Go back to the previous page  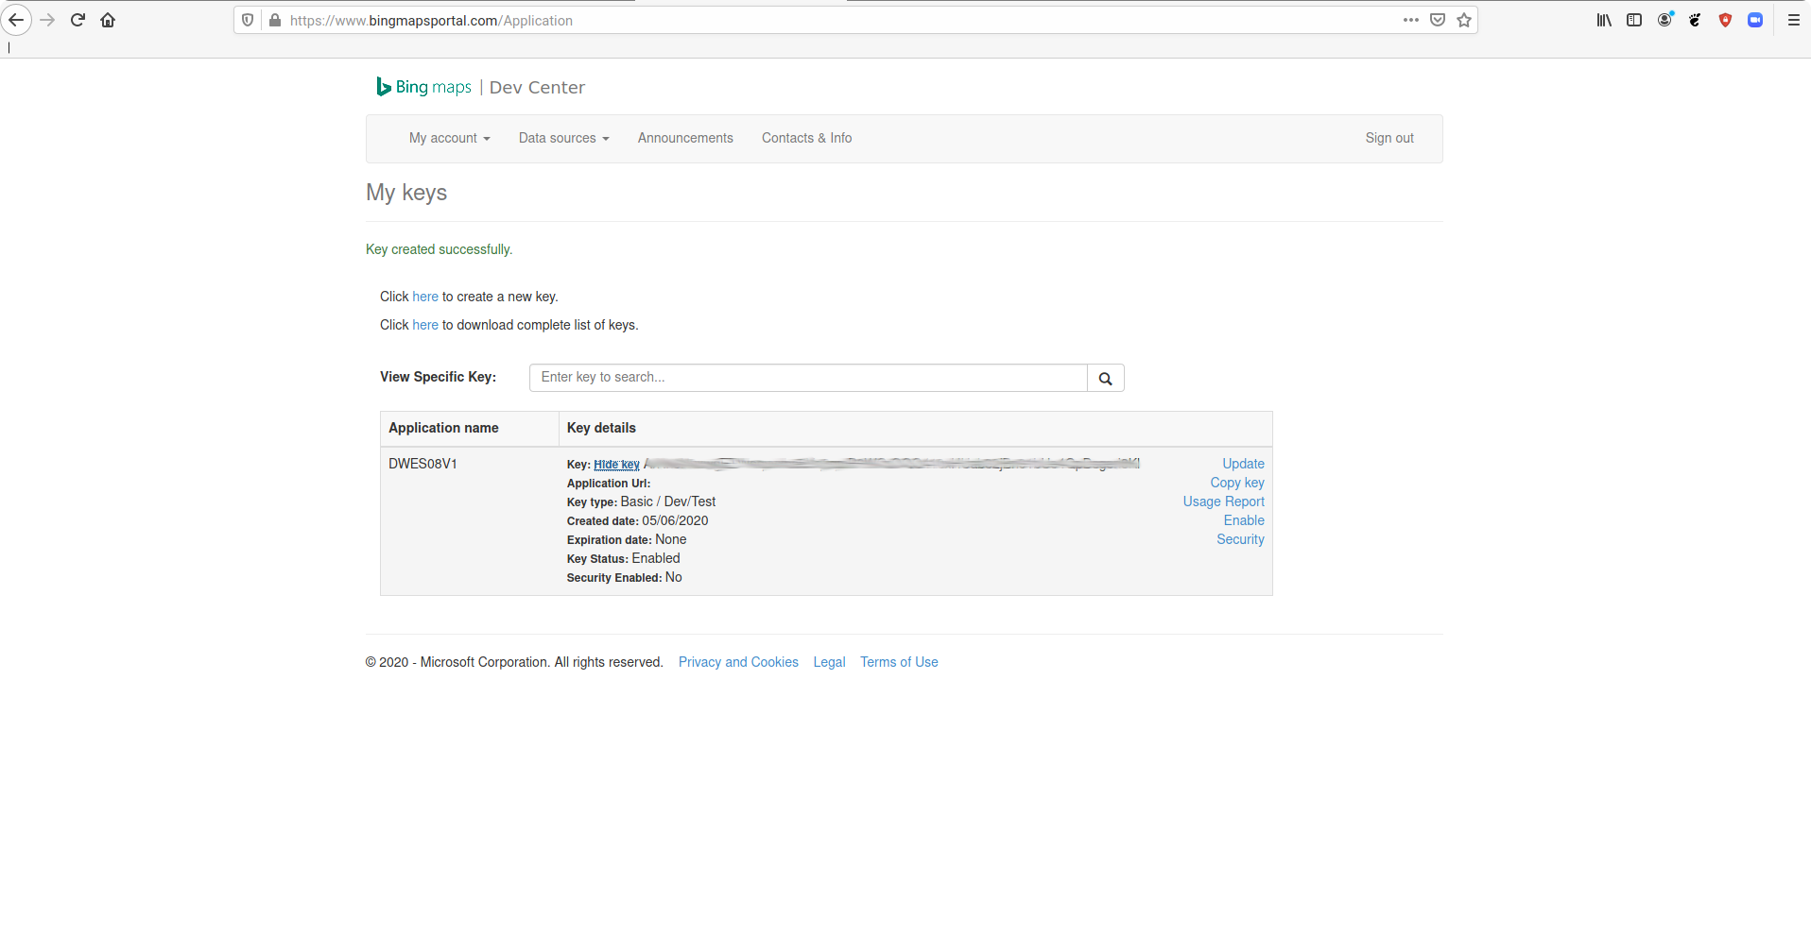point(16,20)
